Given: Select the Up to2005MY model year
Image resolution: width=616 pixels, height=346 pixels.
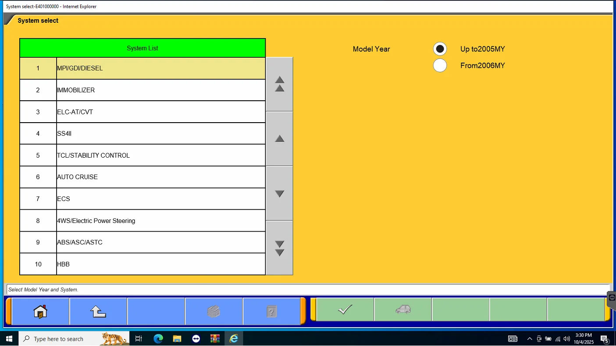Looking at the screenshot, I should (x=440, y=49).
